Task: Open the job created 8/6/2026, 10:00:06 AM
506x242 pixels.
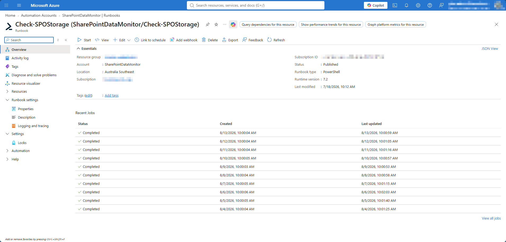Action: click(288, 192)
